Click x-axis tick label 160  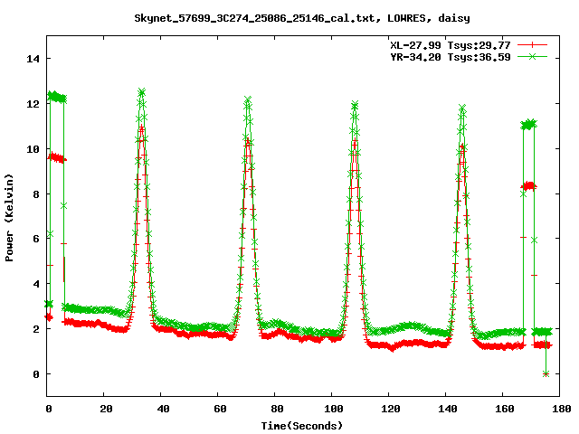[505, 409]
